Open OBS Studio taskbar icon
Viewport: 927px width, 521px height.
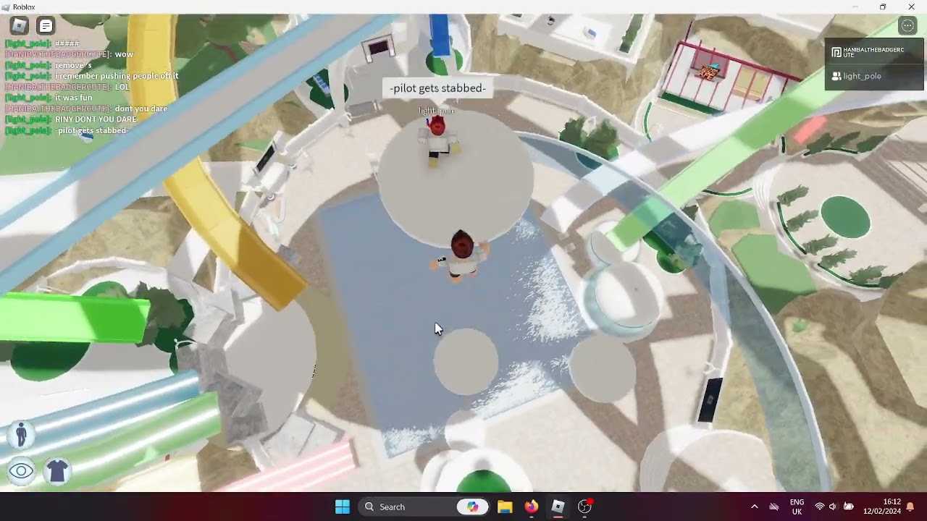584,507
